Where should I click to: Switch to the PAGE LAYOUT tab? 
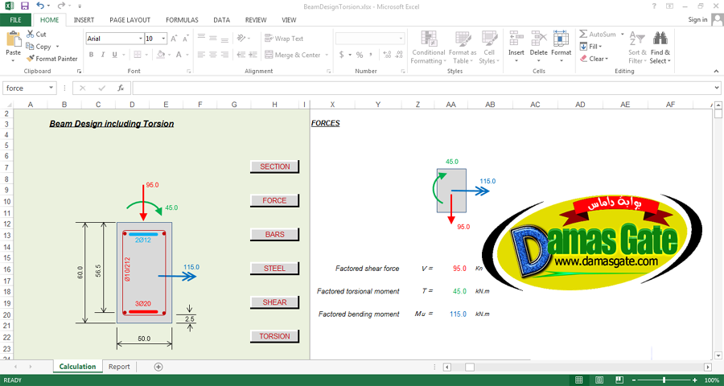point(130,20)
